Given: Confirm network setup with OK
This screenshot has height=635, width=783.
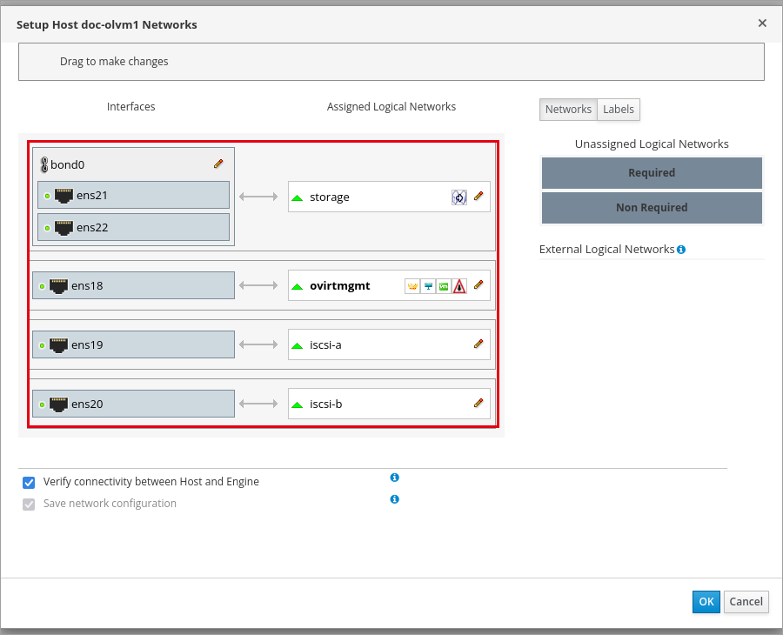Looking at the screenshot, I should [x=706, y=602].
